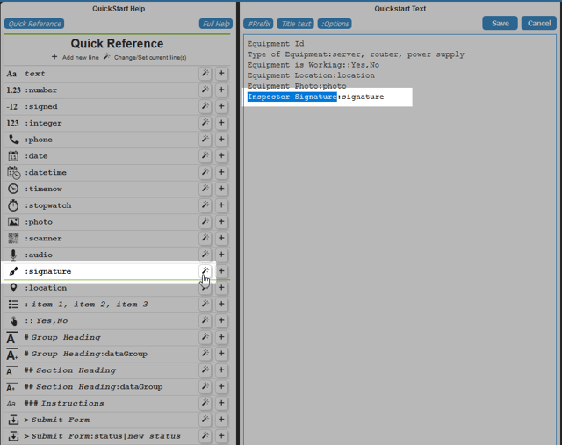Add a :scanner line using its plus icon
562x445 pixels.
[221, 238]
